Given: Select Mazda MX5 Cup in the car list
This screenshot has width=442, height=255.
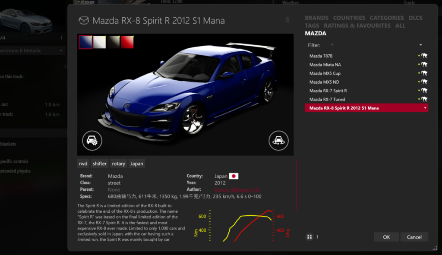Looking at the screenshot, I should 366,73.
